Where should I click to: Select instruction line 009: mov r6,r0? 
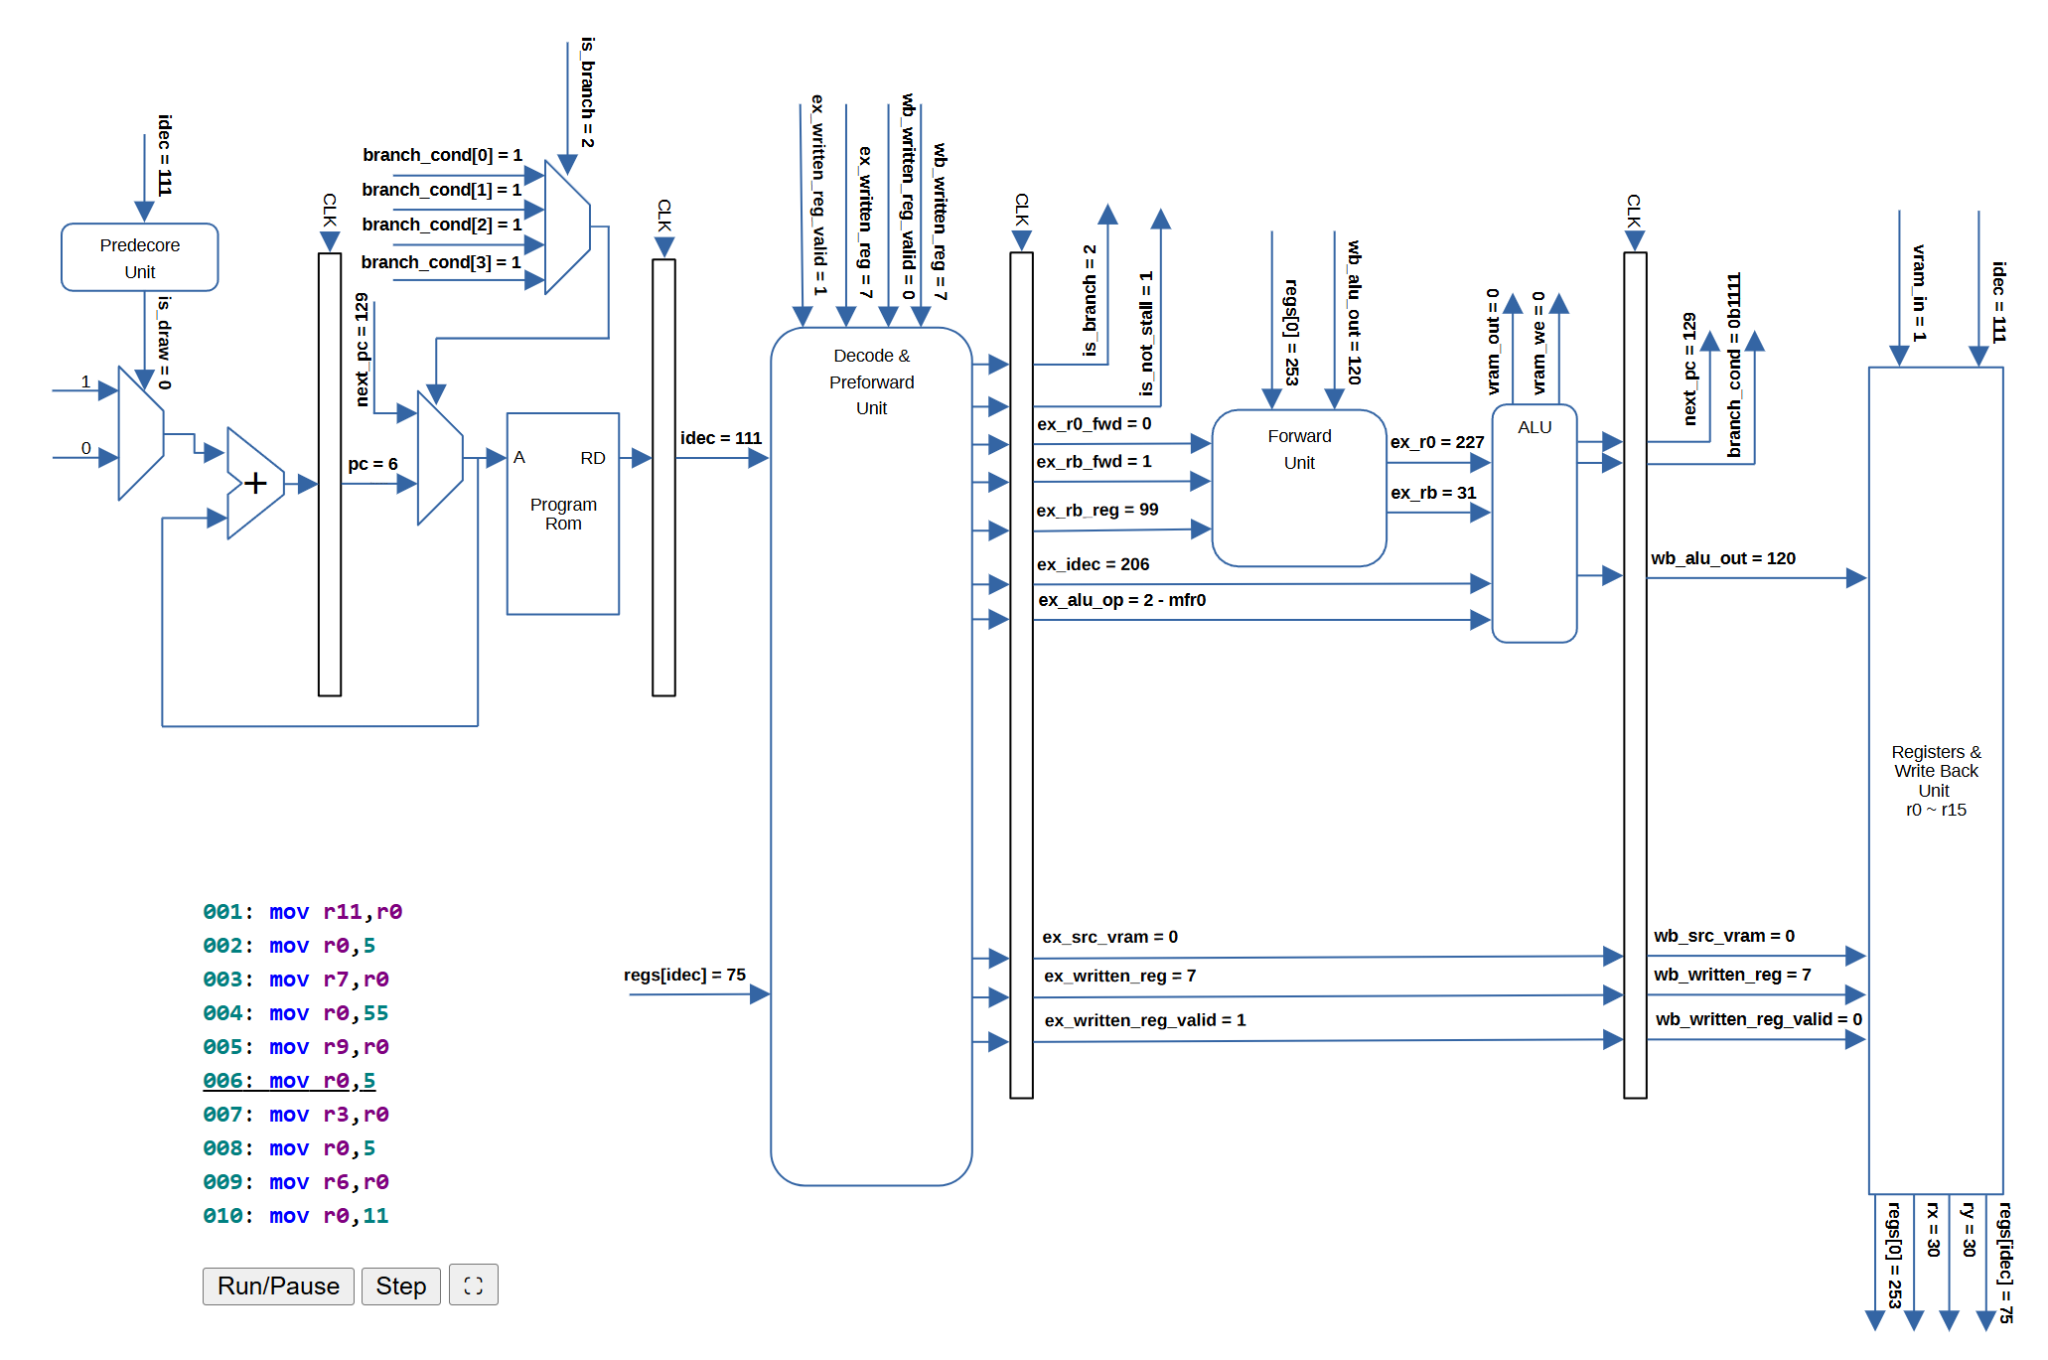point(296,1182)
